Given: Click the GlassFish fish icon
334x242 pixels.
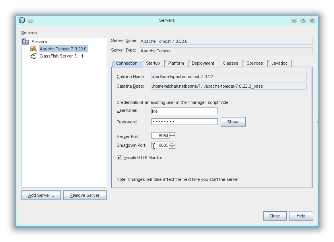Looking at the screenshot, I should pyautogui.click(x=34, y=56).
